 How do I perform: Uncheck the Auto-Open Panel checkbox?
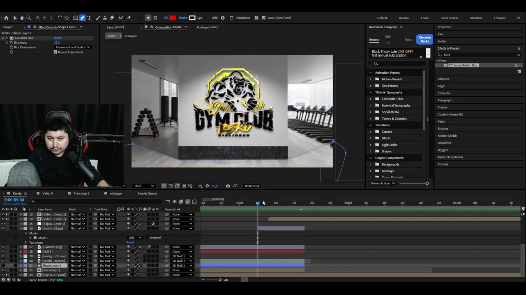(x=264, y=18)
